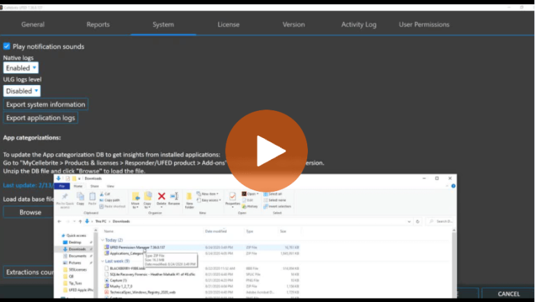This screenshot has width=535, height=302.
Task: Click the Browse button for database file
Action: pyautogui.click(x=30, y=212)
